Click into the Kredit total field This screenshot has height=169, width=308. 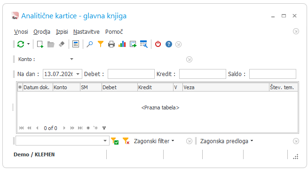point(203,74)
